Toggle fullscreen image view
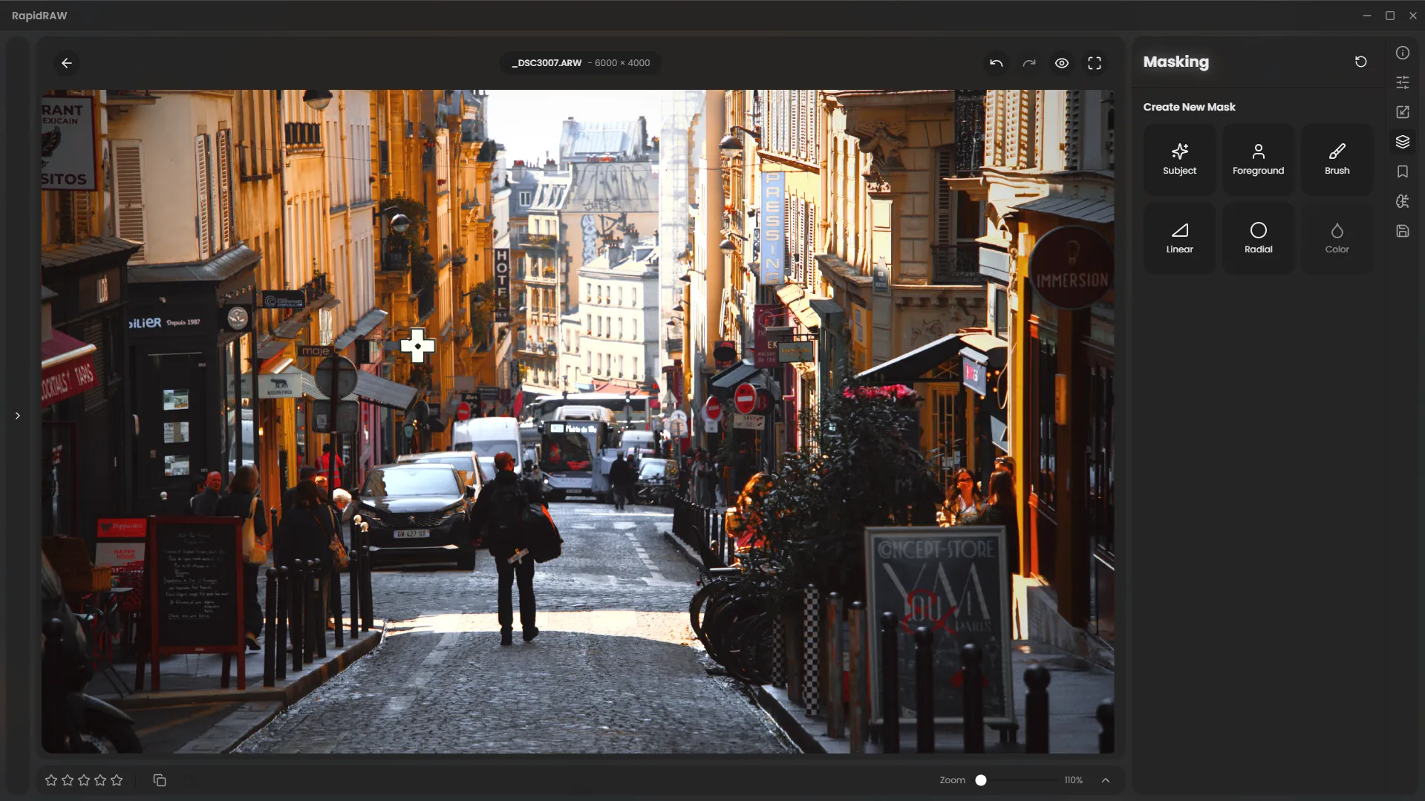This screenshot has width=1425, height=801. tap(1095, 63)
